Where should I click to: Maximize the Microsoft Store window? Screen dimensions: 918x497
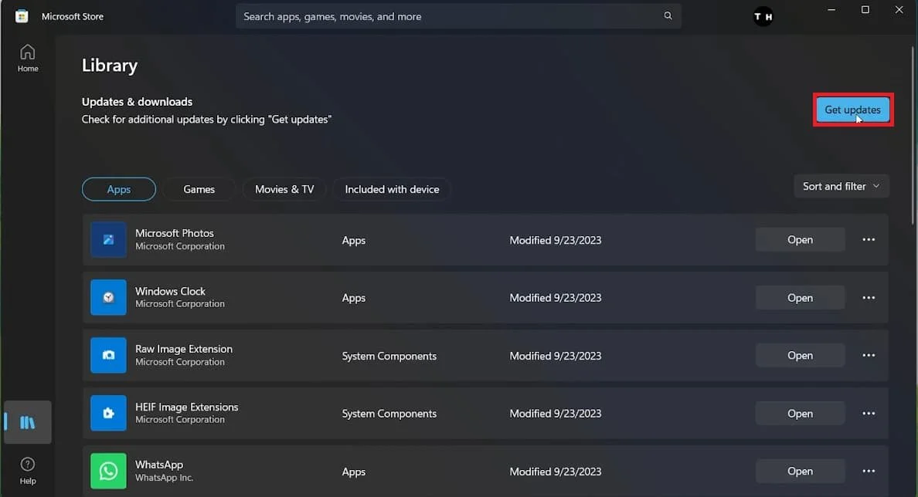coord(865,10)
